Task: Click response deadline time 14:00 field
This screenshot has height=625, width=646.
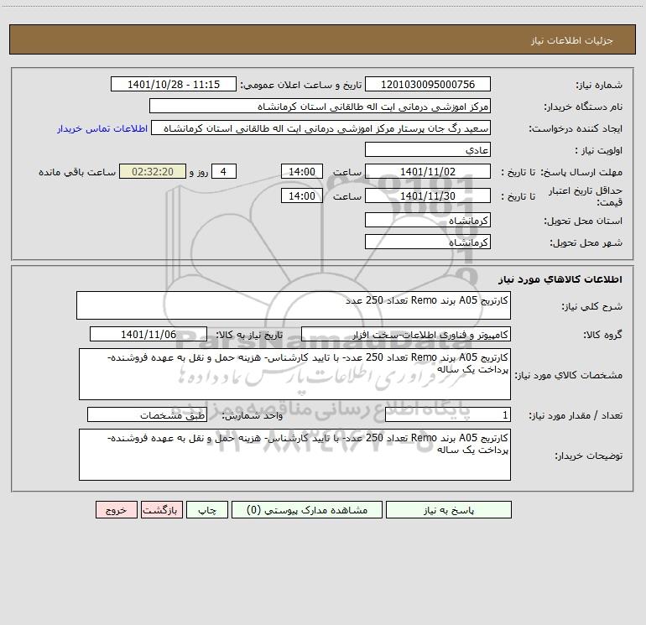Action: pyautogui.click(x=301, y=171)
